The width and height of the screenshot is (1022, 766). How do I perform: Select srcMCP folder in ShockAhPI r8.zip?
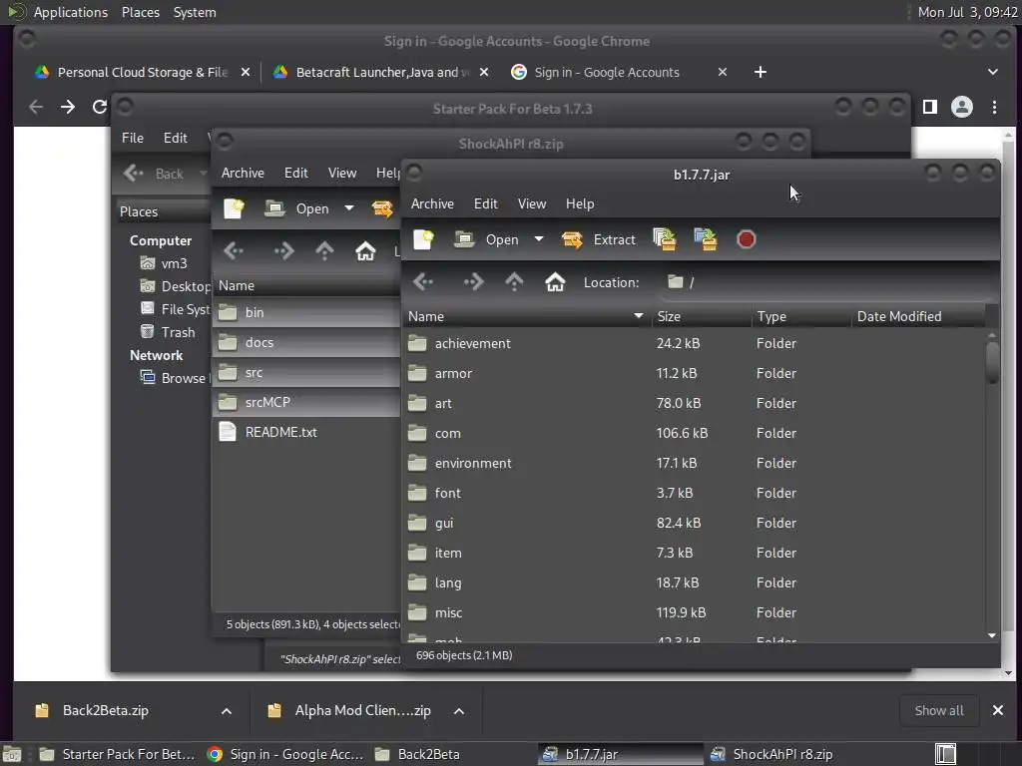[x=306, y=403]
